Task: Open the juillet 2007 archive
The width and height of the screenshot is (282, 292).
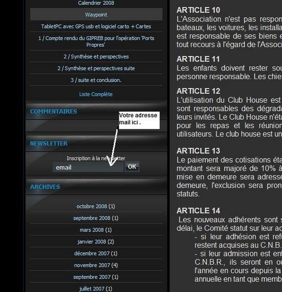Action: pyautogui.click(x=96, y=289)
